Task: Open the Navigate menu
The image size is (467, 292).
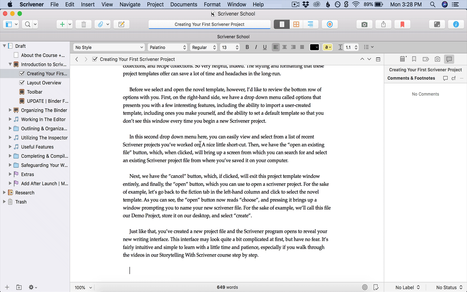Action: (x=130, y=4)
